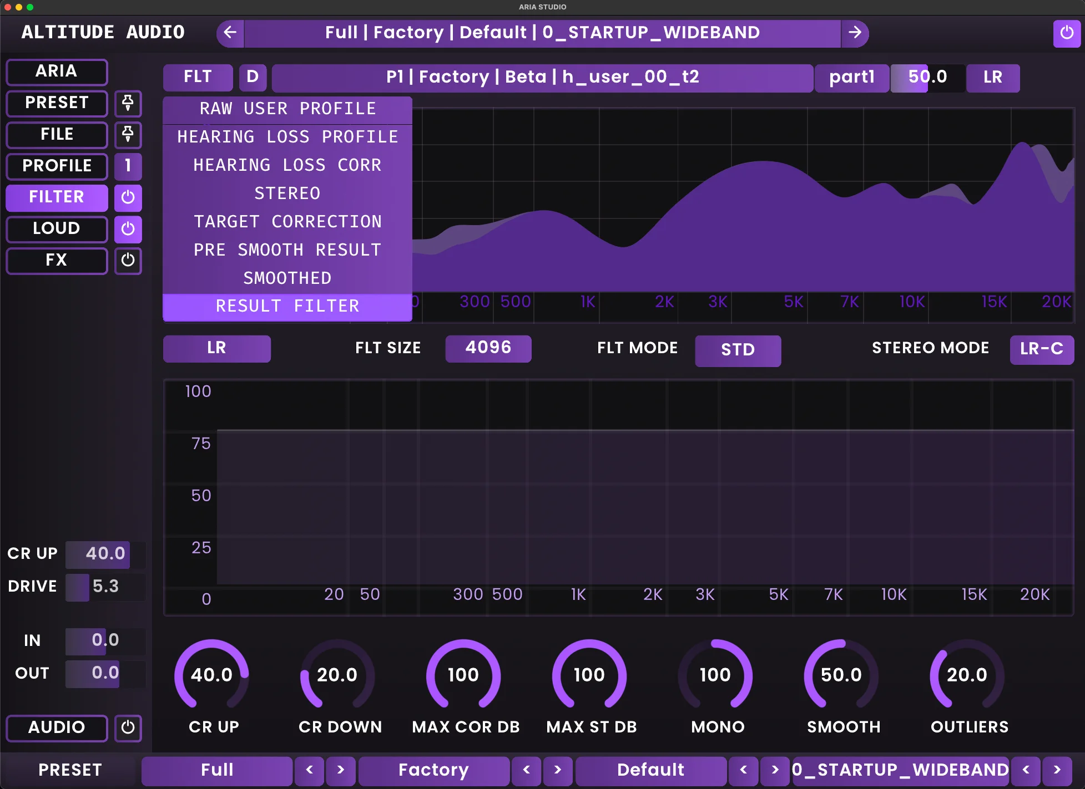
Task: Choose HEARING LOSS PROFILE in the list
Action: 287,136
